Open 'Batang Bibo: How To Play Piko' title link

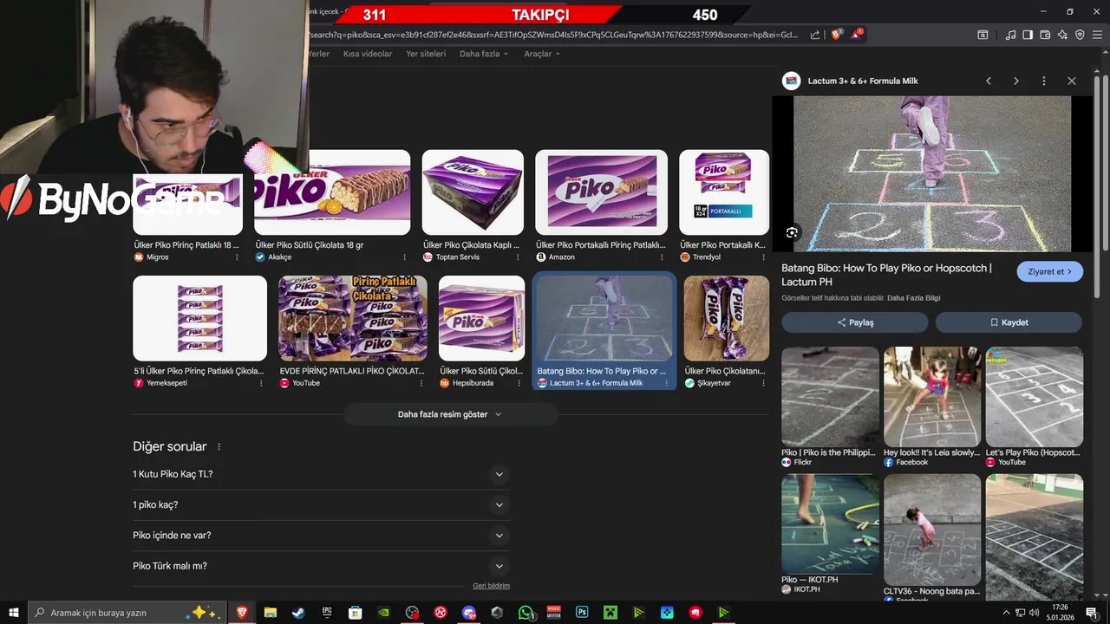(886, 275)
